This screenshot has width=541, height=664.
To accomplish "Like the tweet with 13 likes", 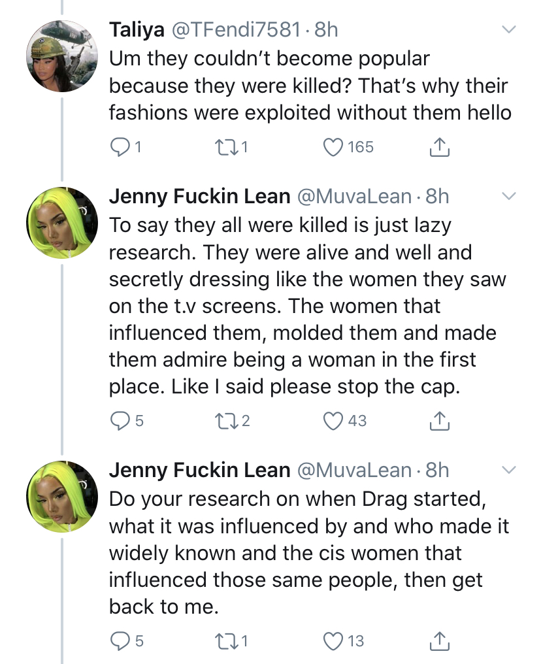I will click(333, 641).
